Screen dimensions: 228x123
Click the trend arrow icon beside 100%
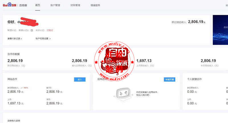(22, 88)
